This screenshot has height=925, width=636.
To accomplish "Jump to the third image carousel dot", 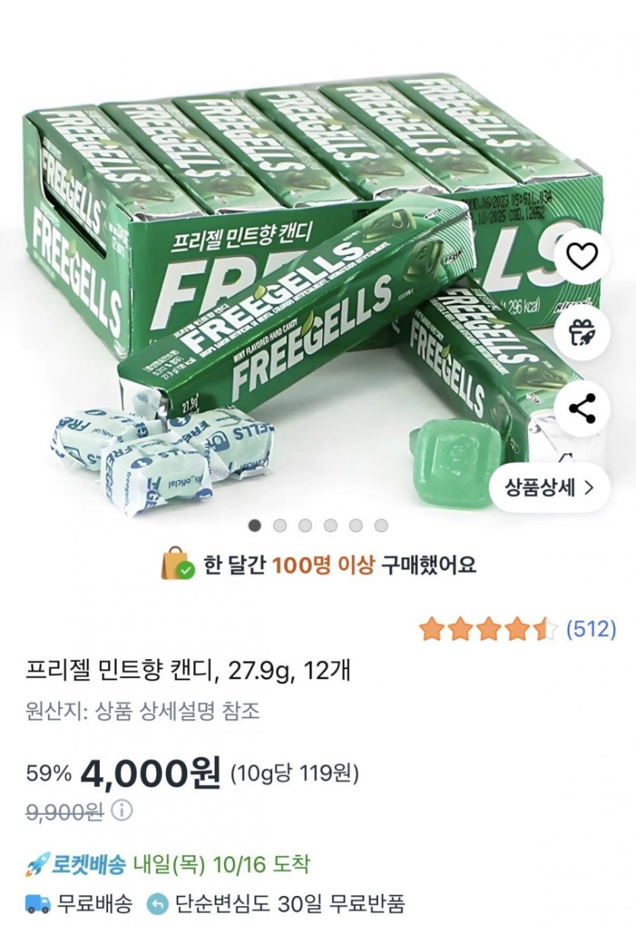I will point(305,525).
